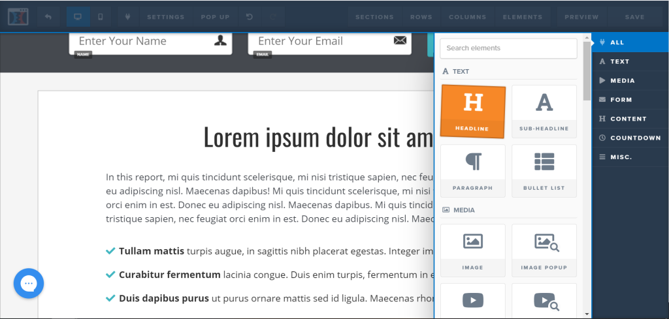Screen dimensions: 669x319
Task: Open the Pop Up menu
Action: (x=215, y=17)
